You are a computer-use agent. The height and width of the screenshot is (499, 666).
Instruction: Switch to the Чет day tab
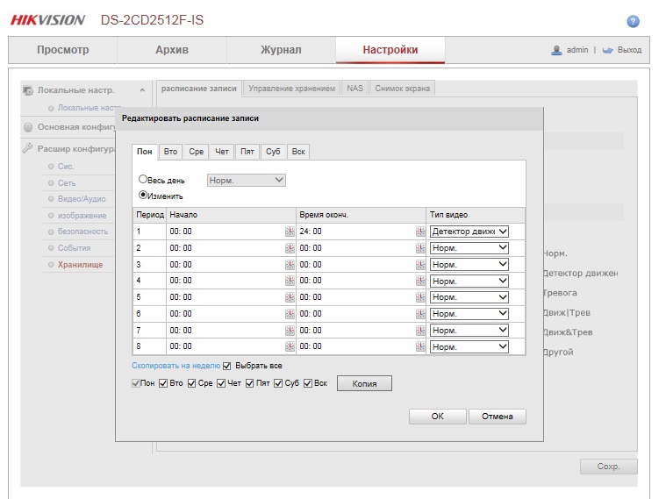222,152
